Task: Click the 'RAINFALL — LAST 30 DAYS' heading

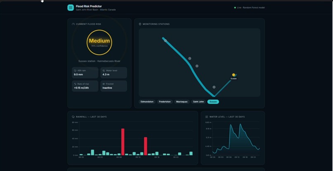Action: (x=91, y=117)
